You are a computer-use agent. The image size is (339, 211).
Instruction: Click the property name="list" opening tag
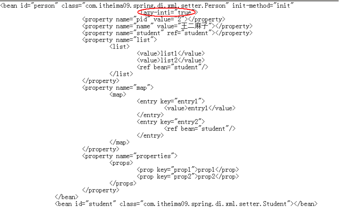click(120, 40)
